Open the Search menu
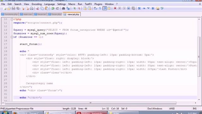202x114 pixels. [x=18, y=4]
